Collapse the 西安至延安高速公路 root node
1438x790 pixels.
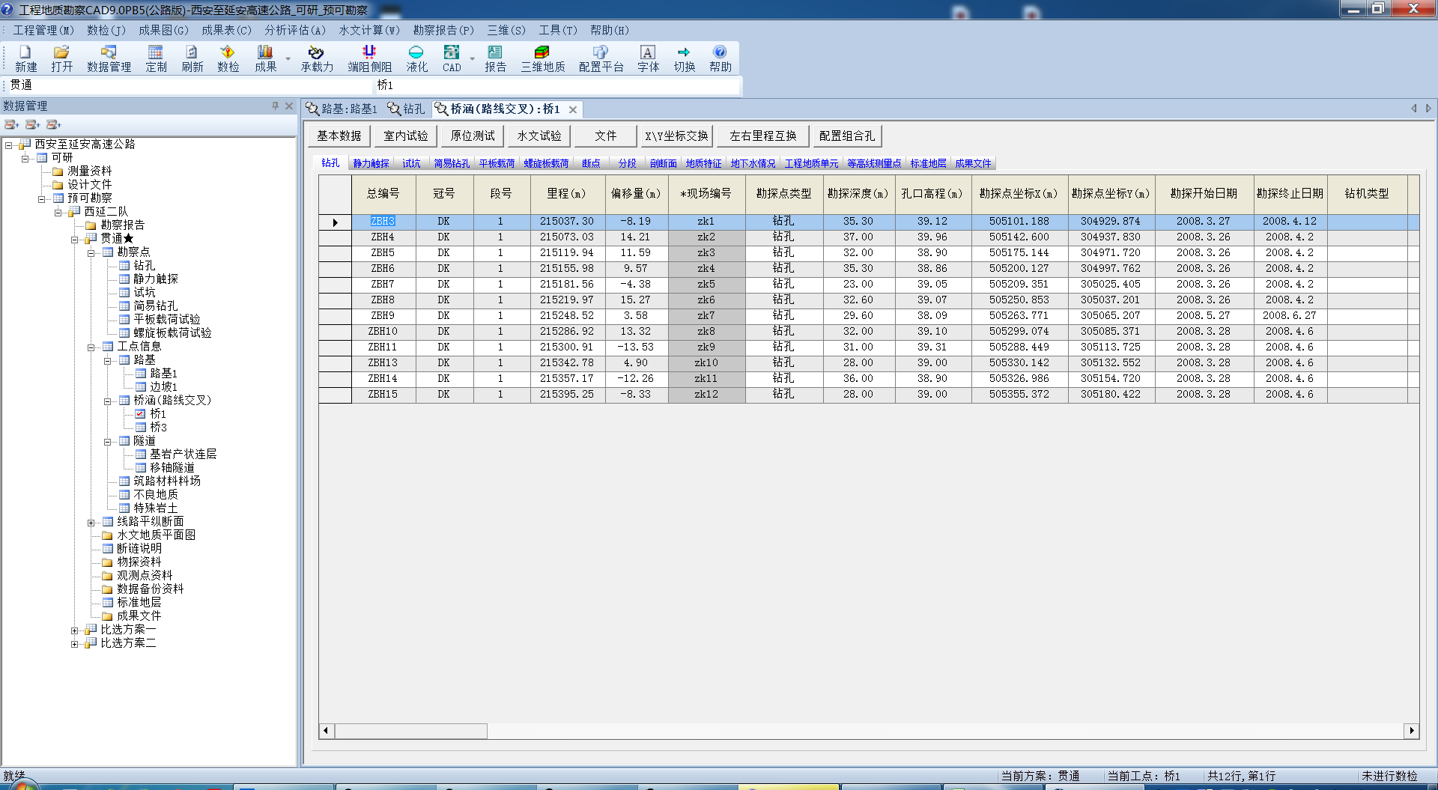point(9,145)
